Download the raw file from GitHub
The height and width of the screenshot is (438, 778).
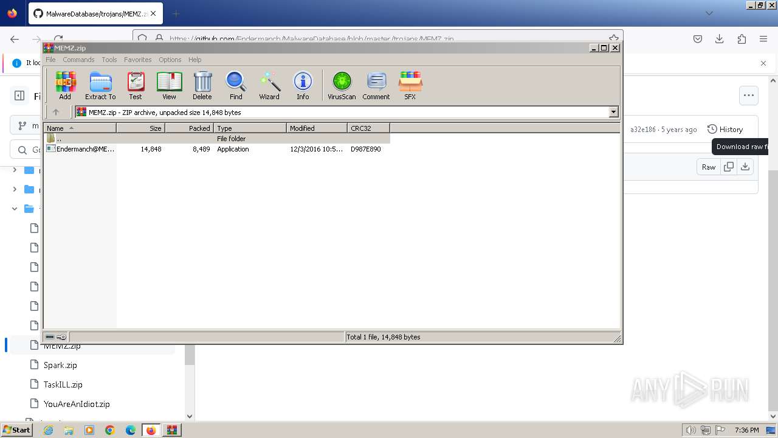[745, 167]
